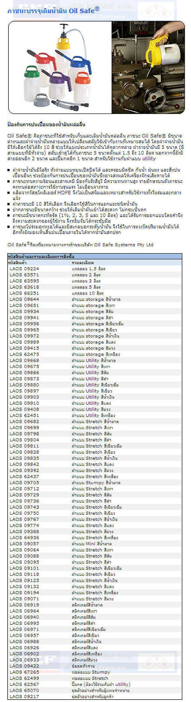Select product code LAOS 64936

(24, 537)
